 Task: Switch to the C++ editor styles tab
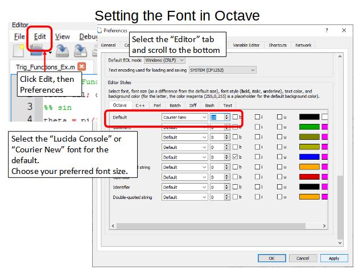click(140, 105)
